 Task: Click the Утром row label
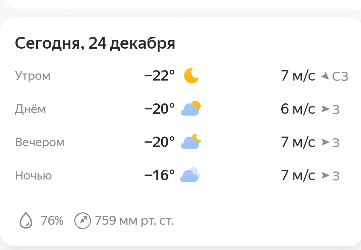(33, 76)
